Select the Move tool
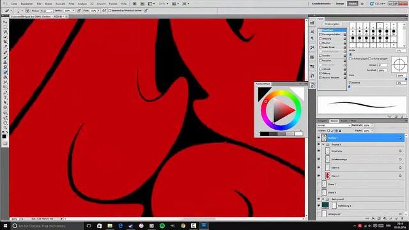 [5, 22]
